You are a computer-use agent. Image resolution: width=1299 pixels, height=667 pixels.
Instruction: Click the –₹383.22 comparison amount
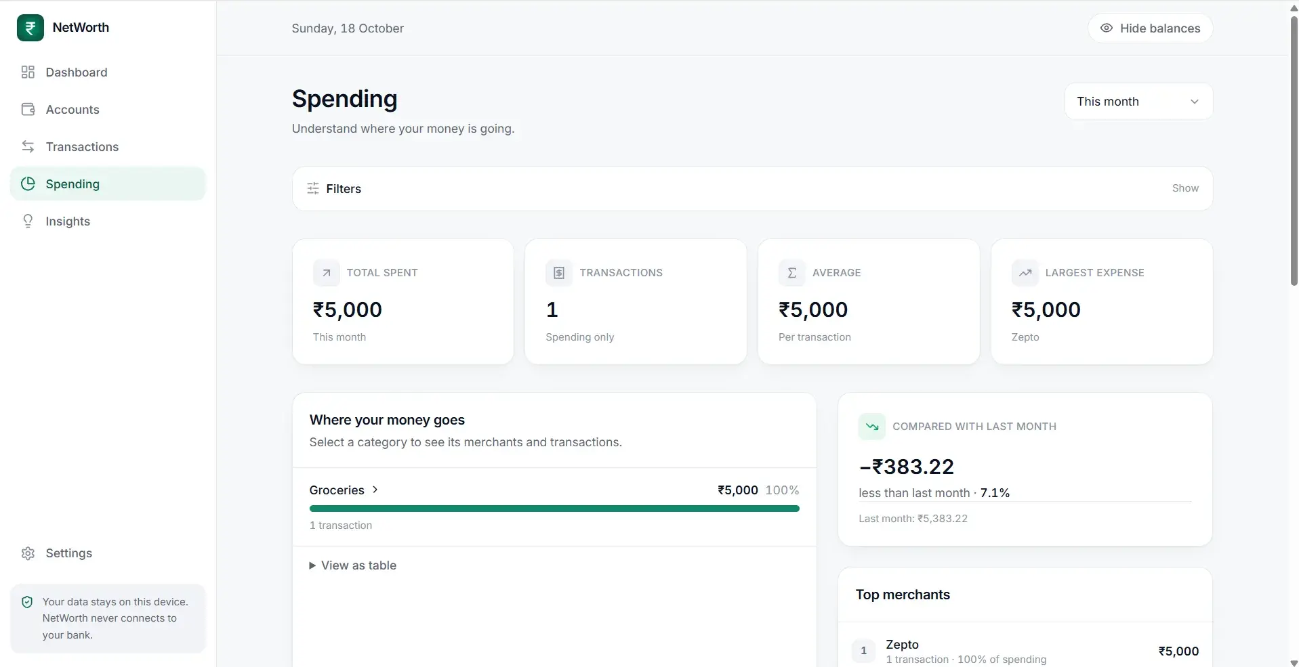pyautogui.click(x=906, y=467)
